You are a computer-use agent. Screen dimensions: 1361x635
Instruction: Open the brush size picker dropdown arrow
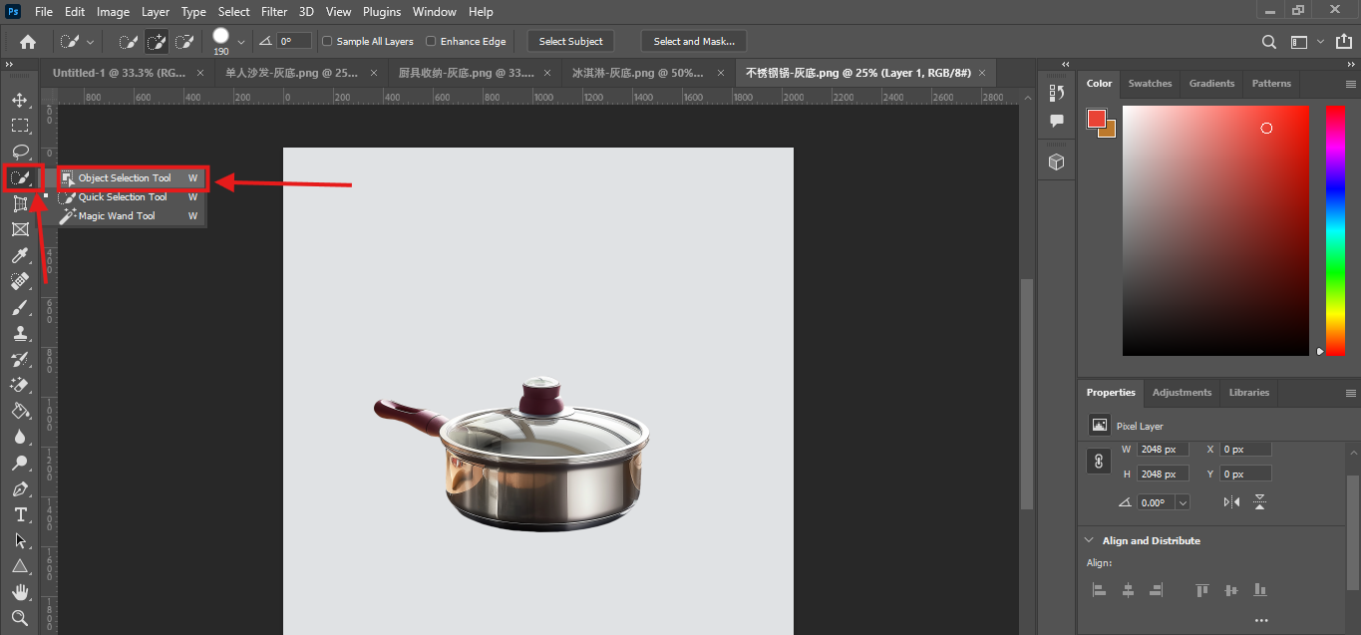tap(240, 42)
